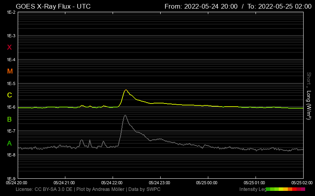
Task: Click the 05/25 00:00 time axis label
Action: point(207,183)
